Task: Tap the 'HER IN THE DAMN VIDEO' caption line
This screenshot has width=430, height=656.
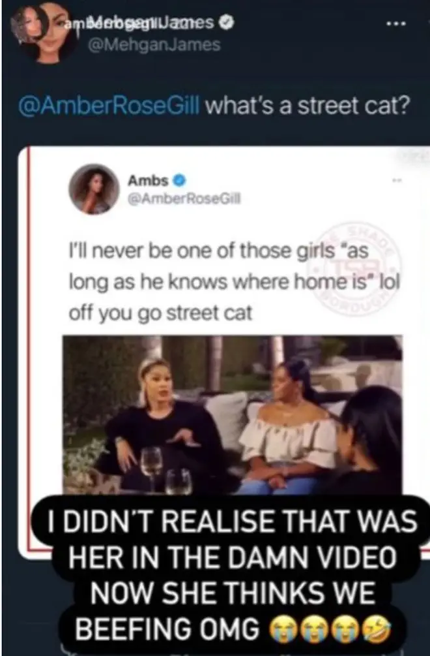Action: tap(232, 557)
